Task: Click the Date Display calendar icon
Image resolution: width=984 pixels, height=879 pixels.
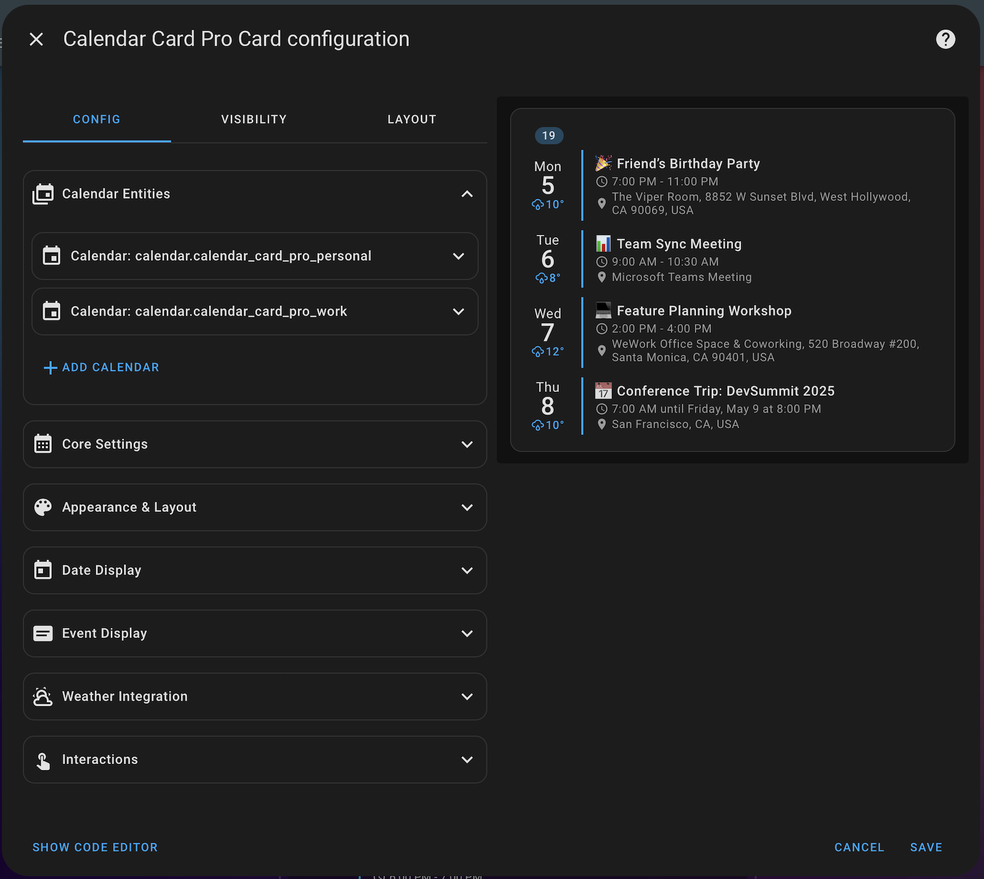Action: tap(42, 570)
